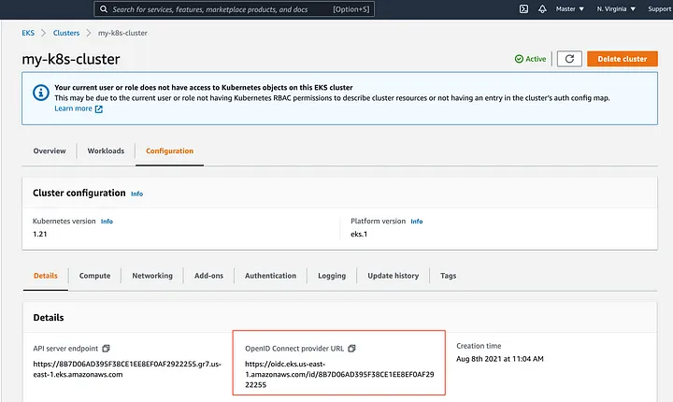Open the Update history sub-tab
673x402 pixels.
pos(394,276)
